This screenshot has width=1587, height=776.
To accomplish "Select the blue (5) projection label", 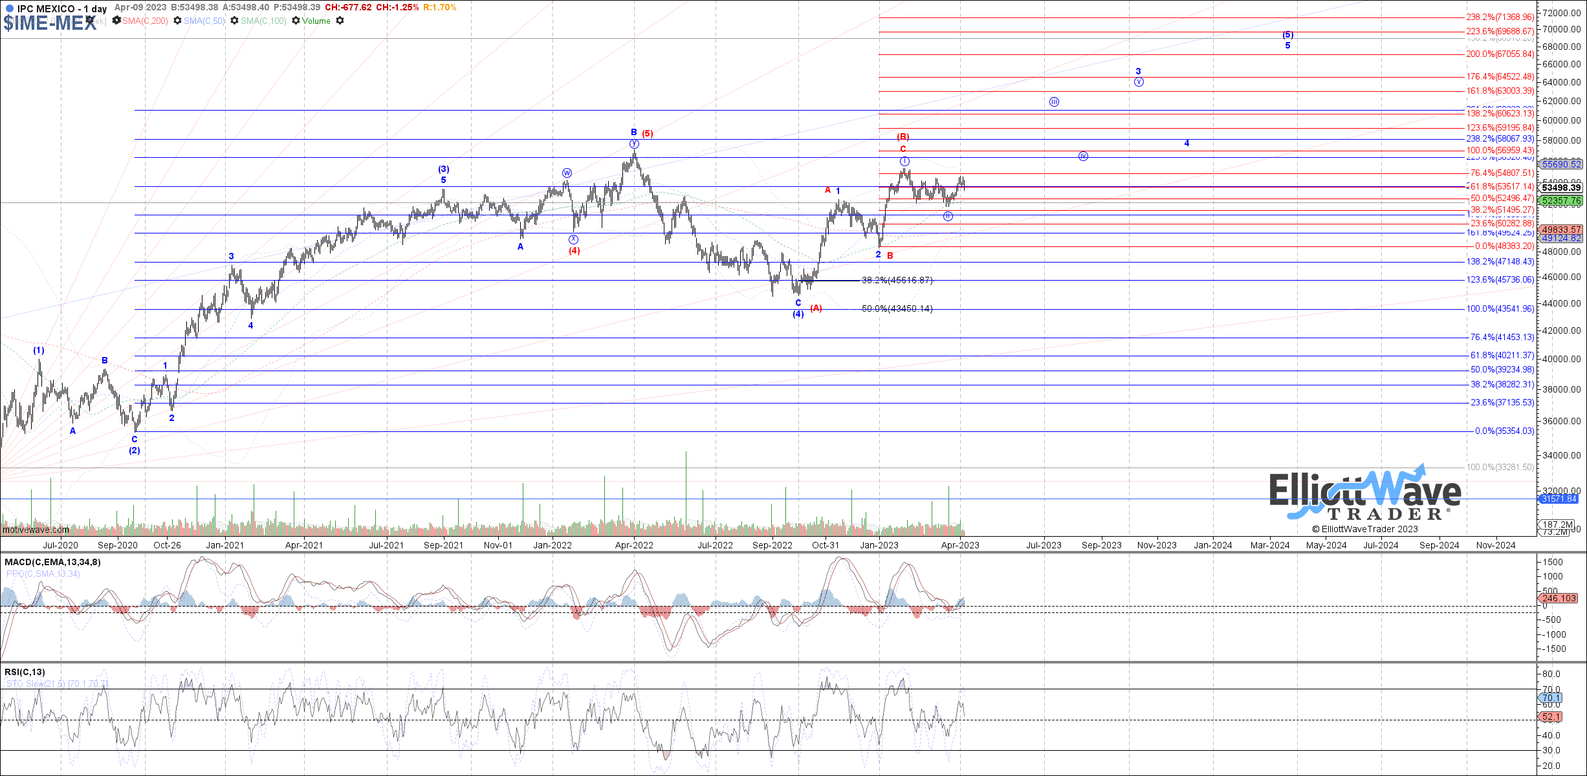I will [1288, 35].
